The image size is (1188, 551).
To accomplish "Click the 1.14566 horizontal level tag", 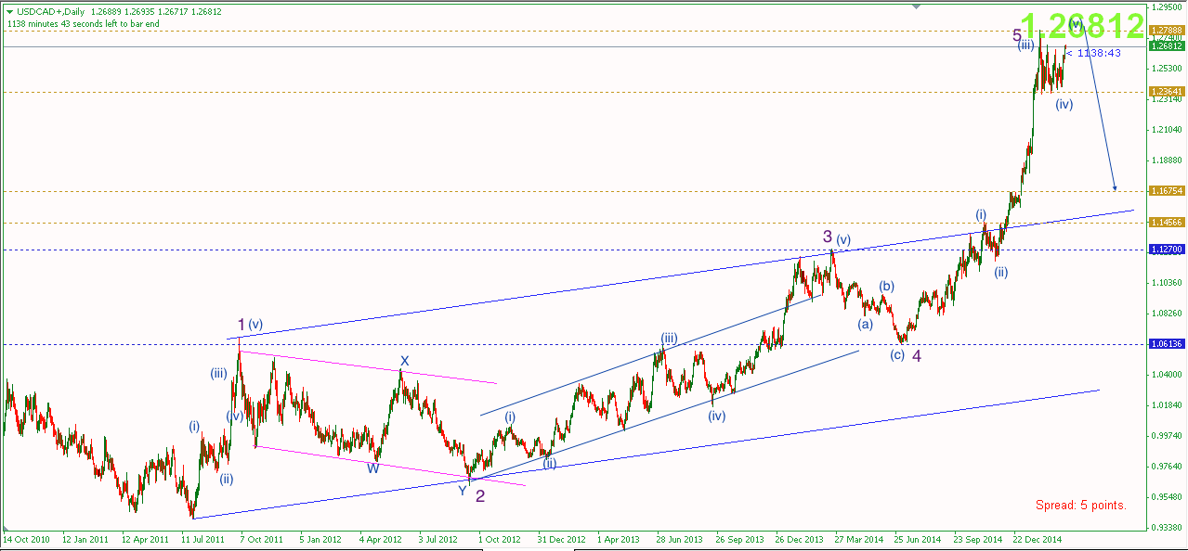I will click(1165, 223).
